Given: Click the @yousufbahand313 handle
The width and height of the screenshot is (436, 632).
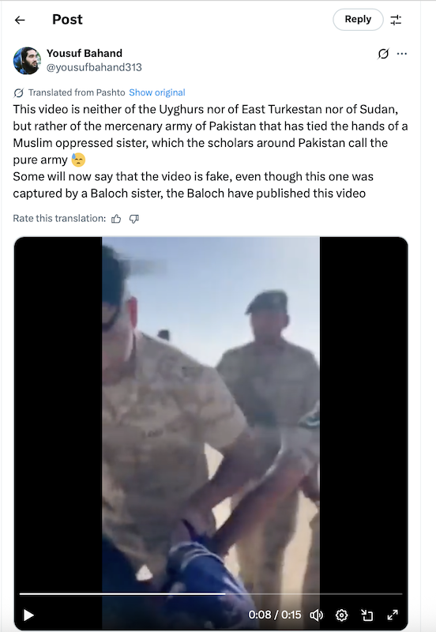Looking at the screenshot, I should (x=94, y=67).
